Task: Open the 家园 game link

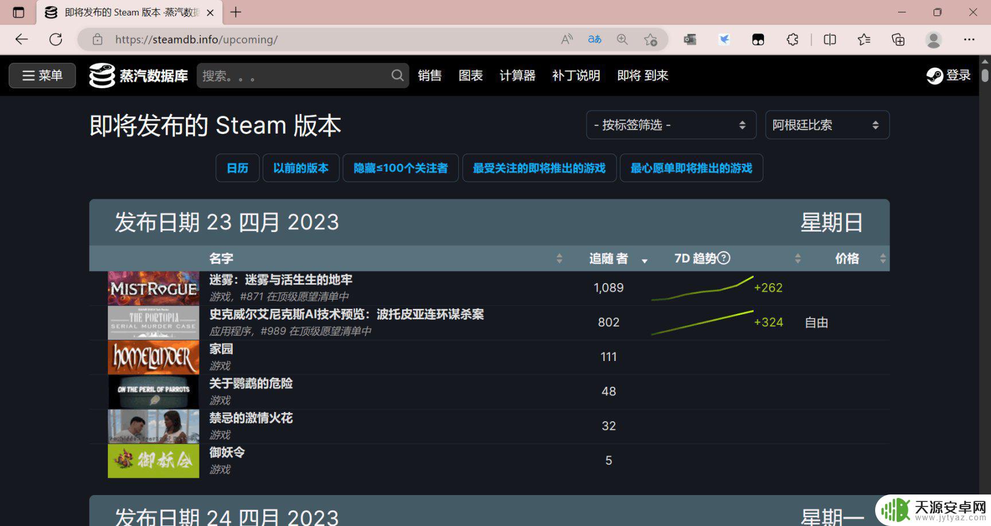Action: pos(221,349)
